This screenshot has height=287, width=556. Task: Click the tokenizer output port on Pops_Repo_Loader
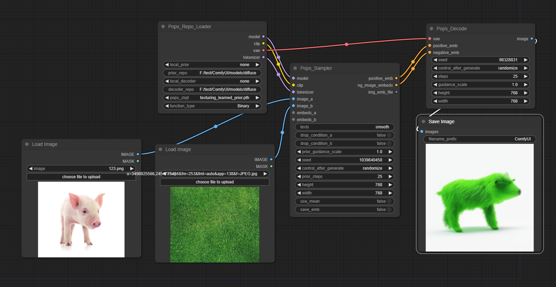[264, 57]
